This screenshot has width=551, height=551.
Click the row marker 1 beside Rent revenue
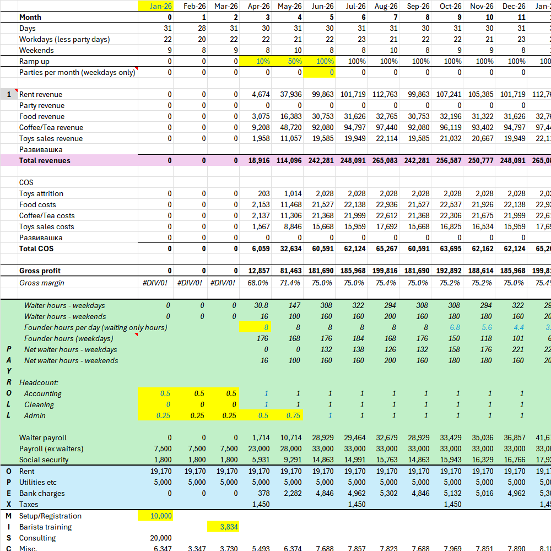point(9,94)
